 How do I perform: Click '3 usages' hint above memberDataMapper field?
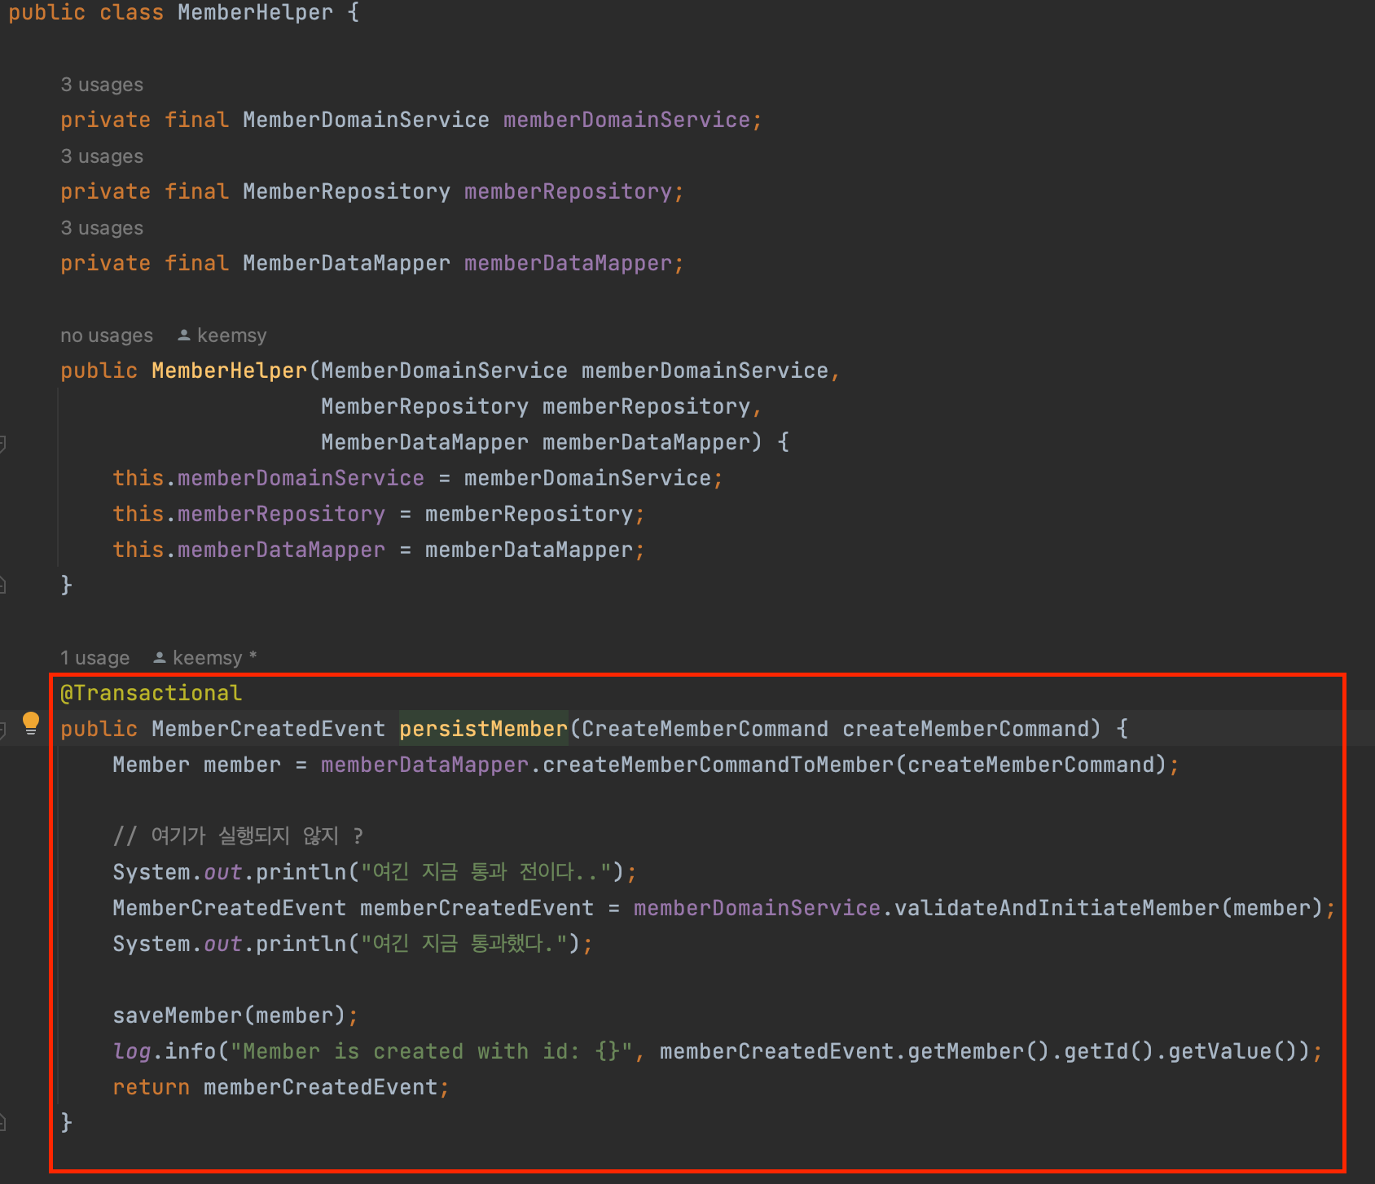point(102,228)
